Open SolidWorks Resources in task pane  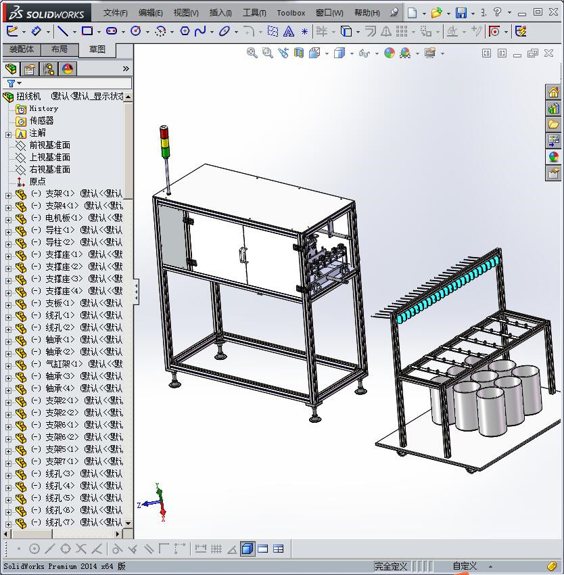click(x=553, y=92)
